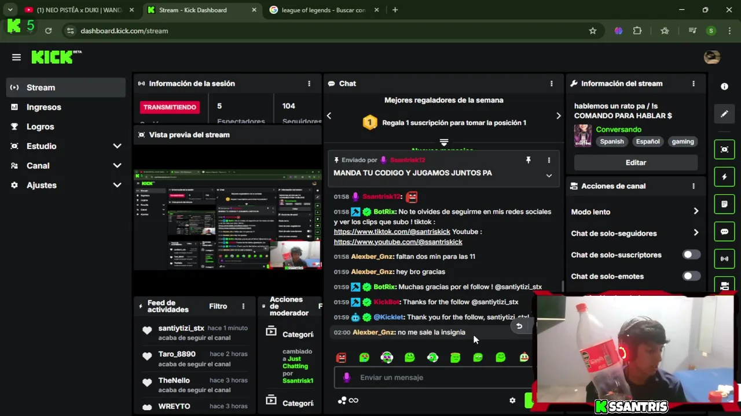This screenshot has width=741, height=416.
Task: Click the Español tag chip
Action: coord(648,142)
